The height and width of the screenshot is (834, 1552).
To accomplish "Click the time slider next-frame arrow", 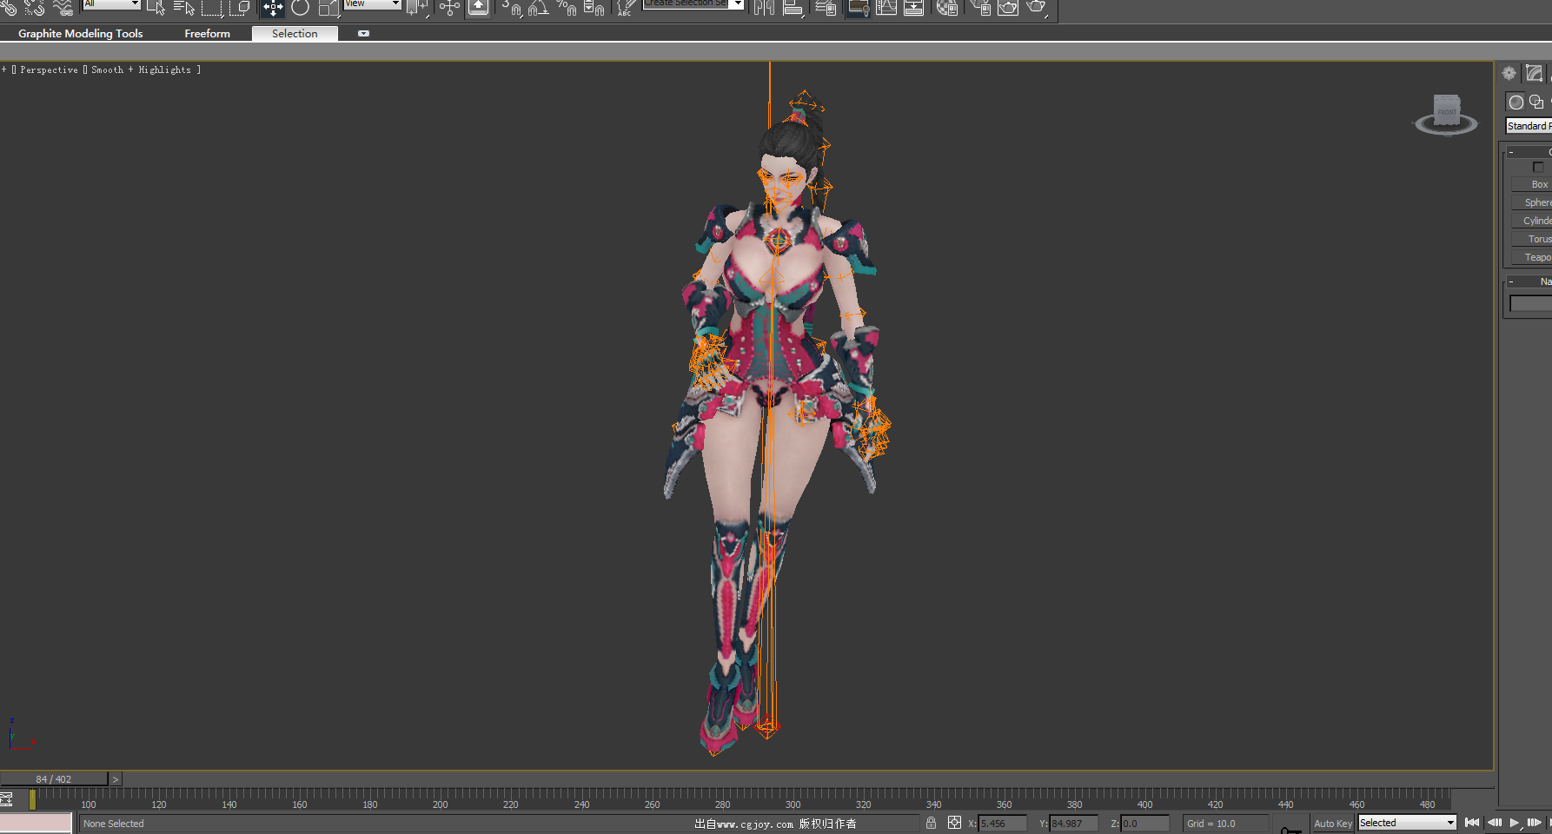I will tap(116, 779).
